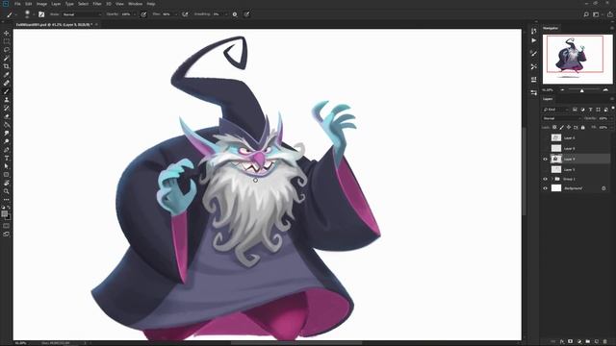
Task: Open the Opacity dropdown in options bar
Action: [x=135, y=14]
